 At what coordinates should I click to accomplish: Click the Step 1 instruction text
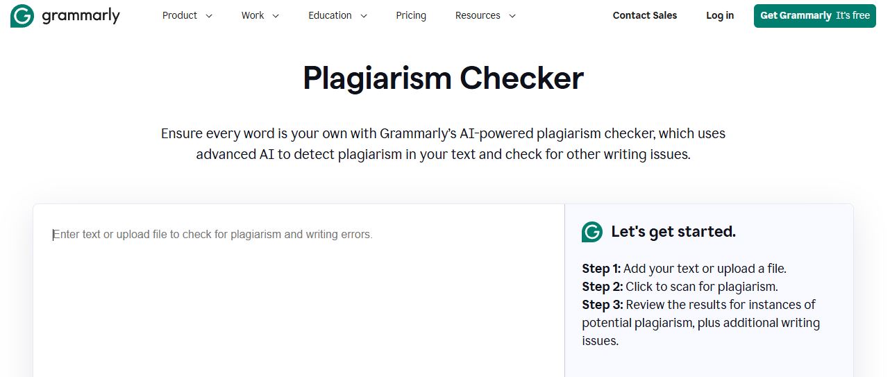[684, 269]
